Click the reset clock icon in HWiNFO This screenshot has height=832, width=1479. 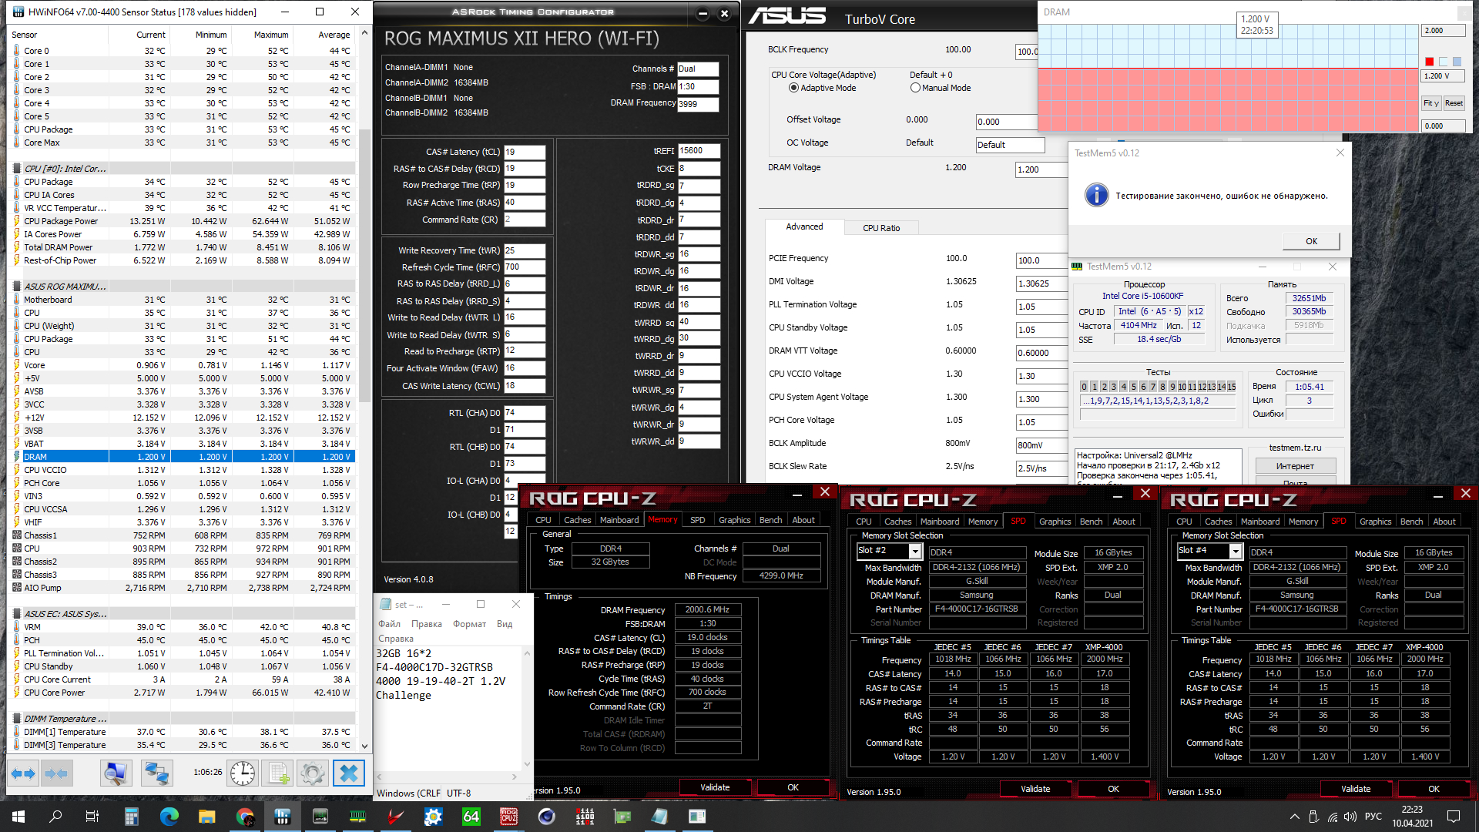coord(243,773)
